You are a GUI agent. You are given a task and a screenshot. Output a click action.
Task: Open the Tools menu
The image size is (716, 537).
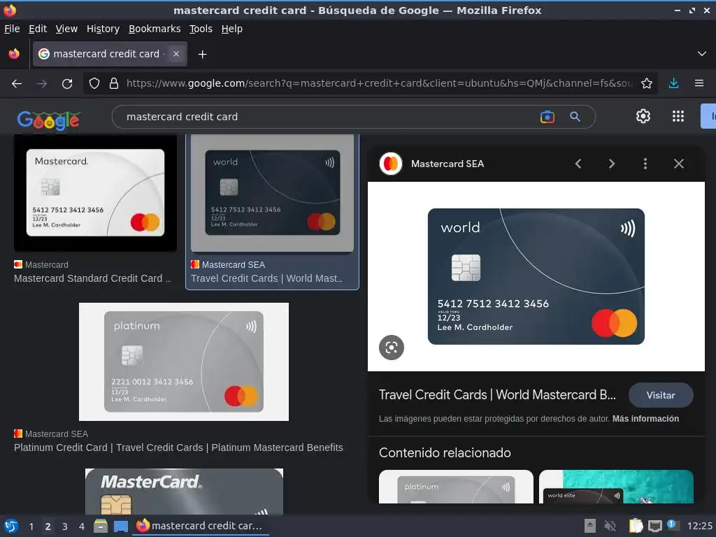click(x=201, y=29)
